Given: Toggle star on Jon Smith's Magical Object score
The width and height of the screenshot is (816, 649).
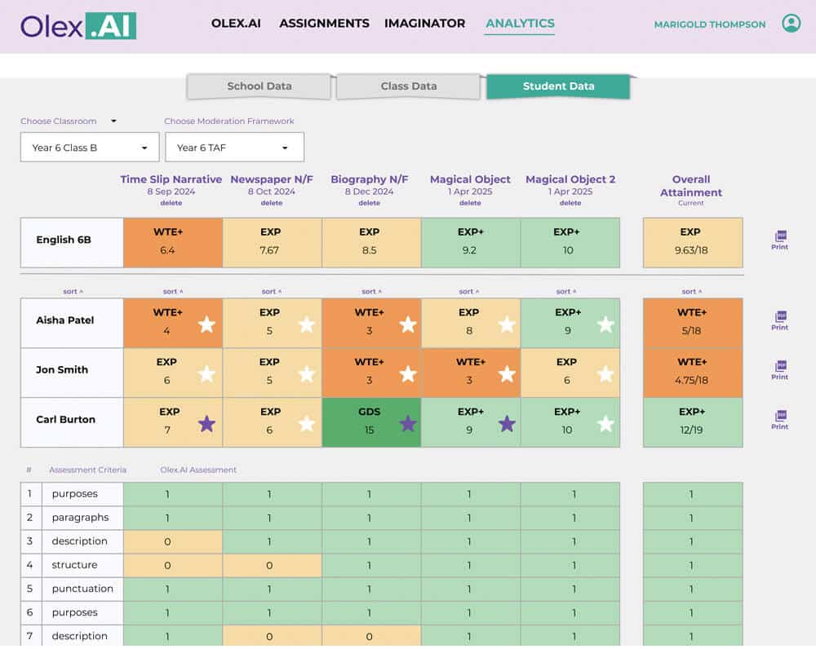Looking at the screenshot, I should [507, 374].
